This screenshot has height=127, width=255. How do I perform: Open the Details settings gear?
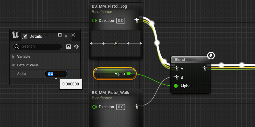pyautogui.click(x=76, y=47)
